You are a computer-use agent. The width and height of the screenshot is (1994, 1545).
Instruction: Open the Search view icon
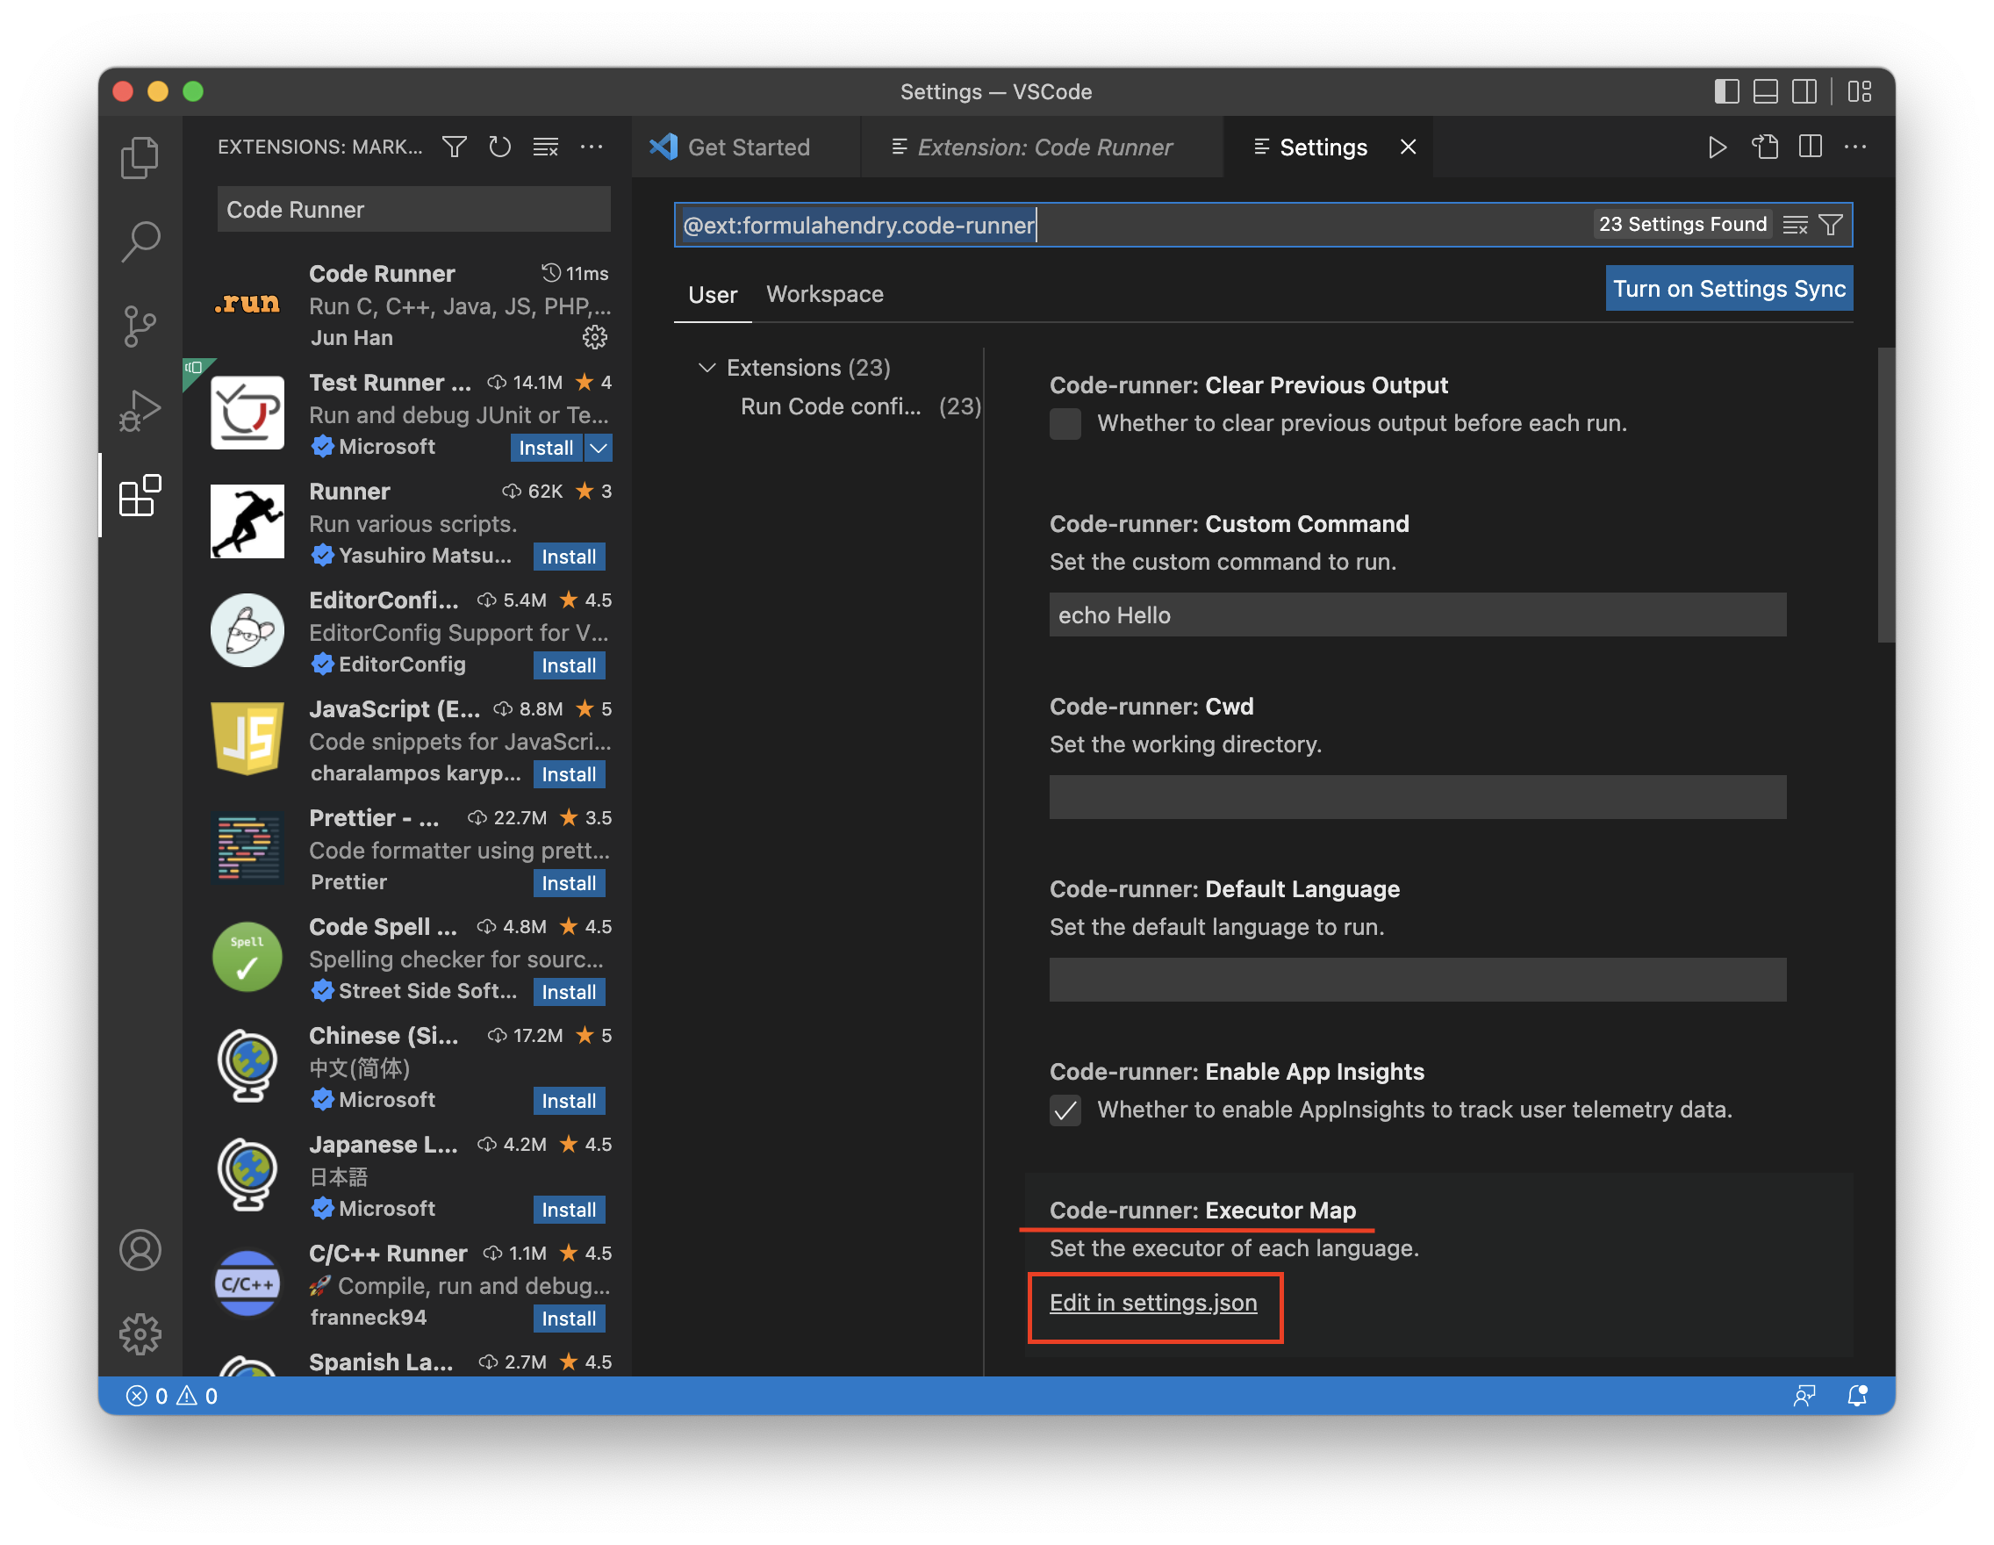140,241
